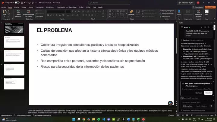Toggle the Notas button in status bar
This screenshot has width=217, height=122.
pos(171,115)
